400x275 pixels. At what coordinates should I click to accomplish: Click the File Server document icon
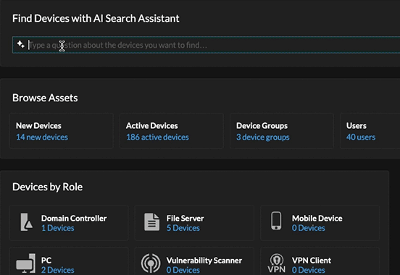click(151, 222)
